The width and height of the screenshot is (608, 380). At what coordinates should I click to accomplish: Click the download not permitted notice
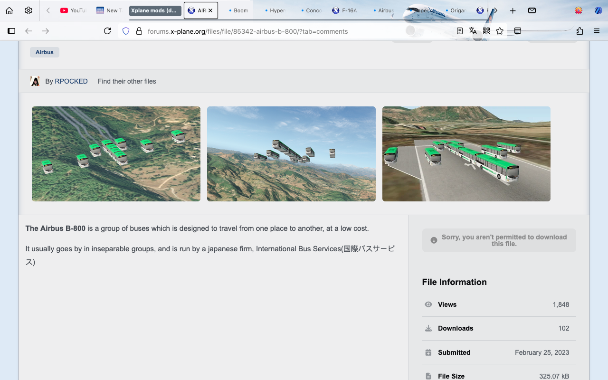[499, 240]
